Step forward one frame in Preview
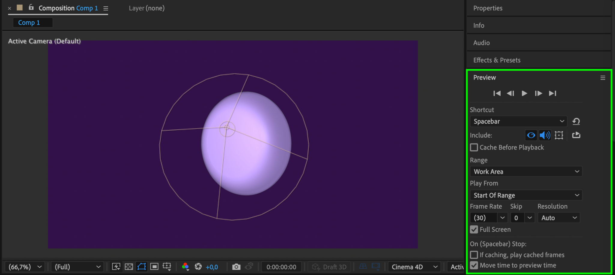This screenshot has width=615, height=275. tap(538, 93)
